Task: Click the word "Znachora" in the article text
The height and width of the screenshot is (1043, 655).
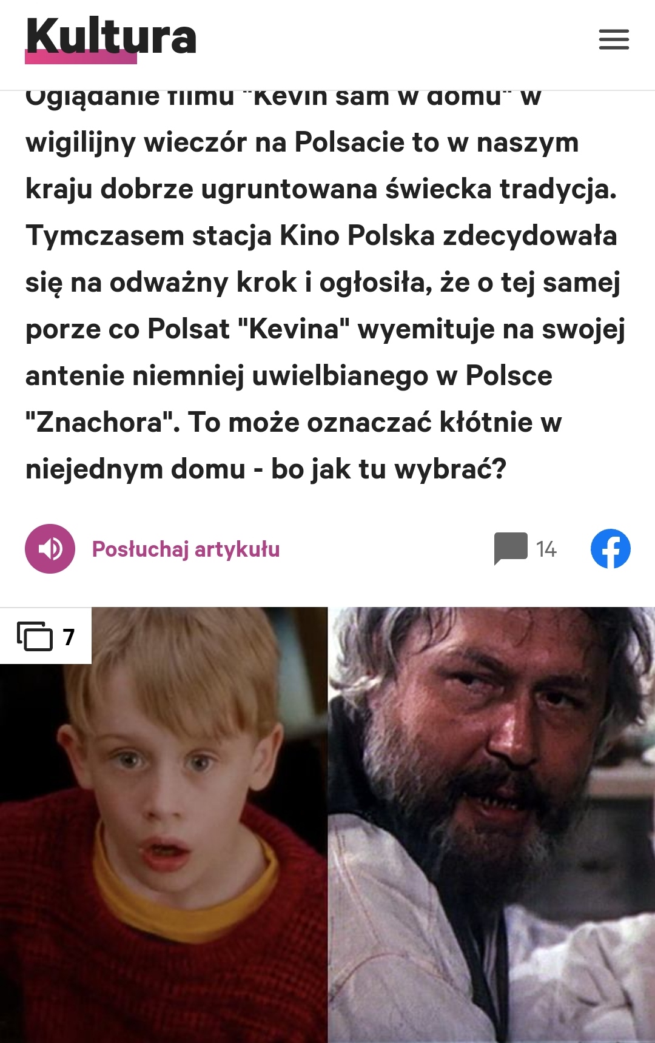Action: coord(102,422)
